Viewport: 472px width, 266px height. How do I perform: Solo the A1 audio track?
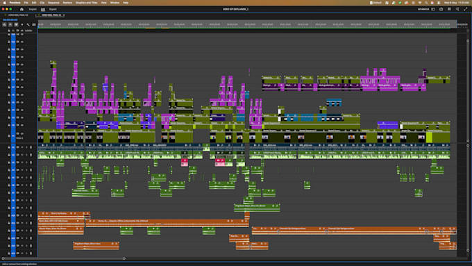(26, 147)
